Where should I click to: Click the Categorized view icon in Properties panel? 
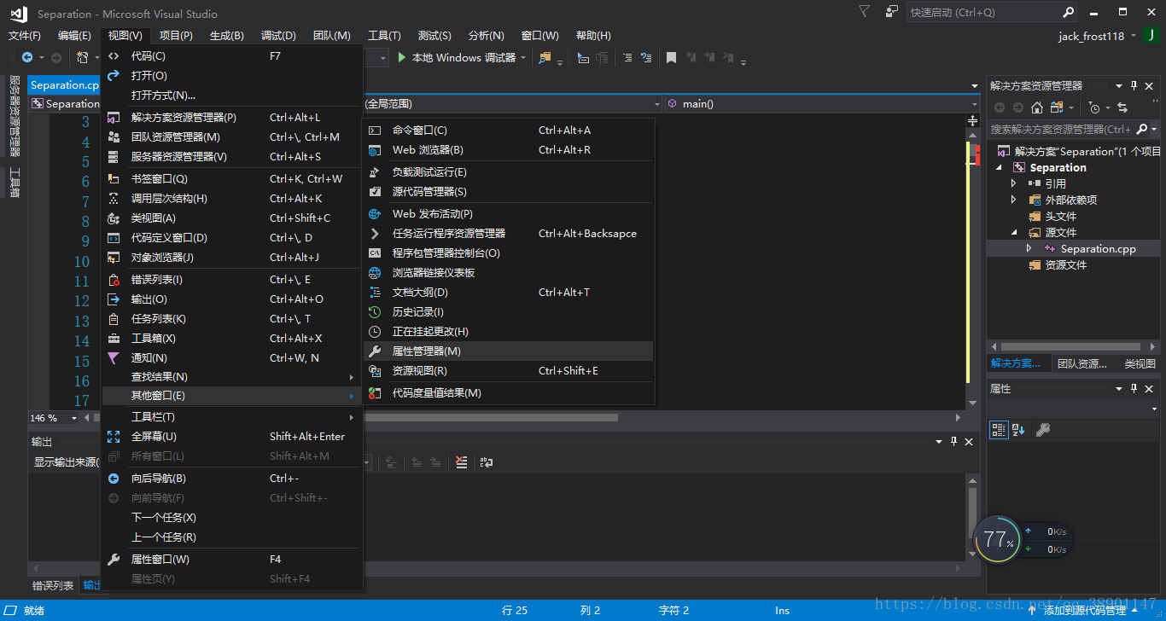[999, 430]
